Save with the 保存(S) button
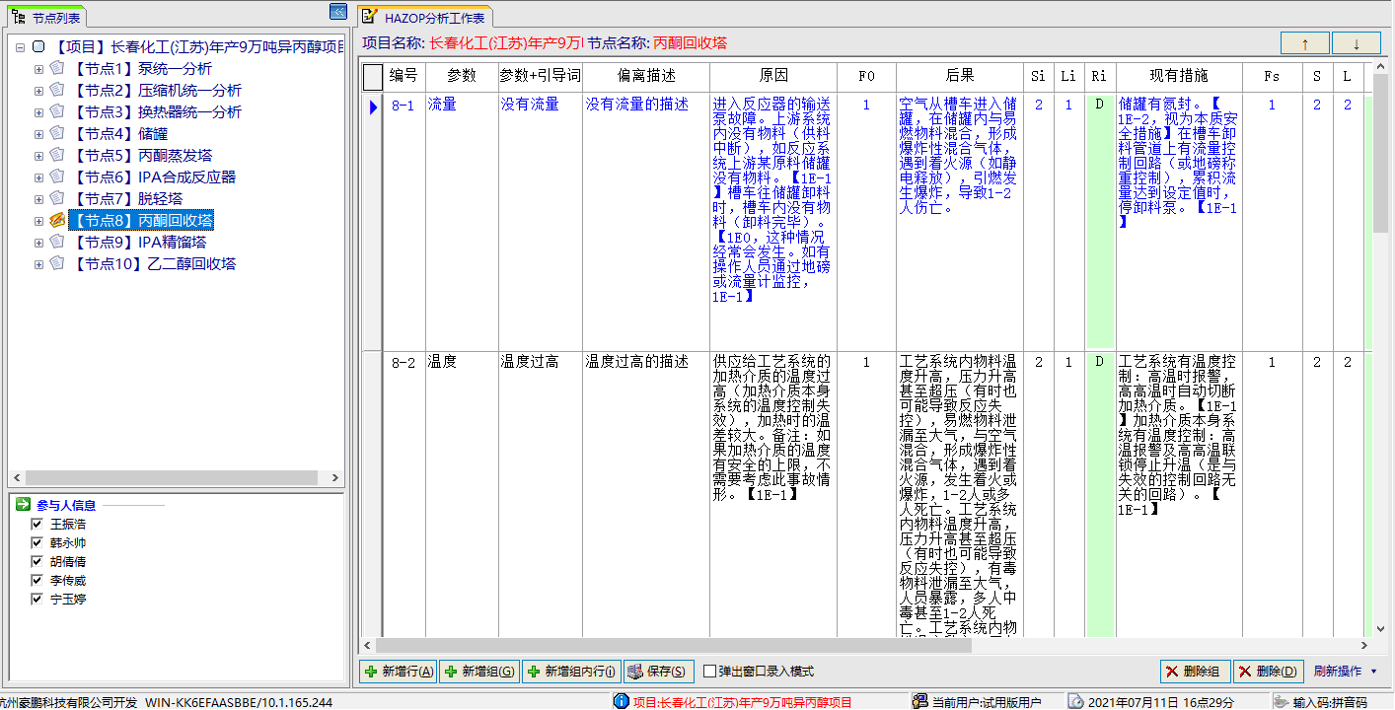1395x710 pixels. pos(659,672)
